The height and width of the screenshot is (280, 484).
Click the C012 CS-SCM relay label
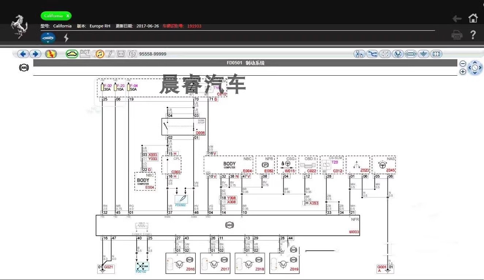coord(338,171)
